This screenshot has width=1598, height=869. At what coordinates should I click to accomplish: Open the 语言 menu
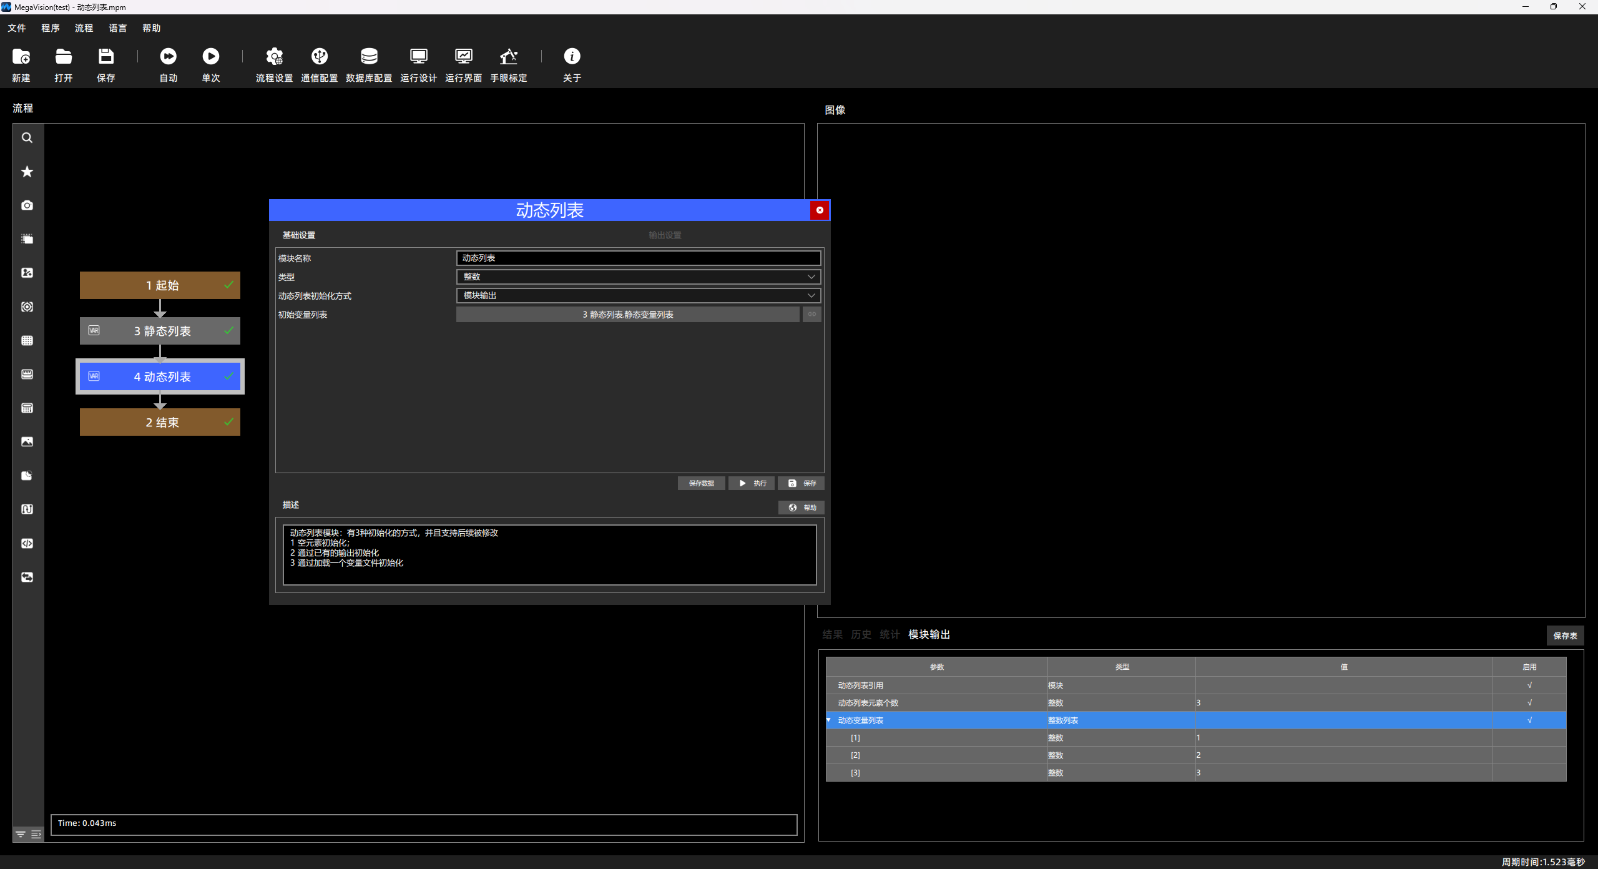tap(117, 28)
